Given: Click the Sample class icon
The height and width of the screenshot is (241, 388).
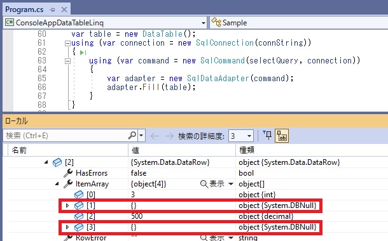Looking at the screenshot, I should 216,22.
